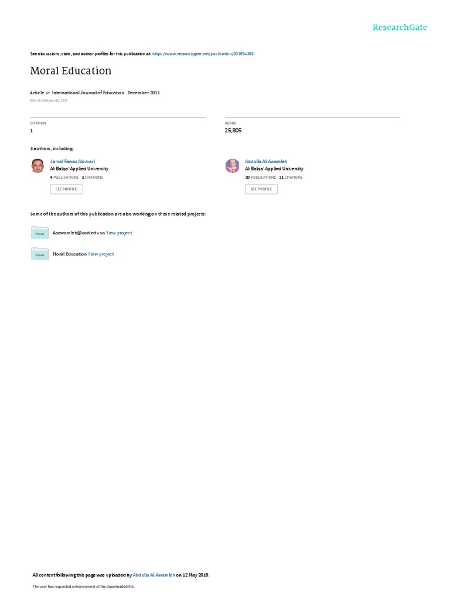Open View project link for Moral Education
Screen dimensions: 450x600
[x=101, y=254]
